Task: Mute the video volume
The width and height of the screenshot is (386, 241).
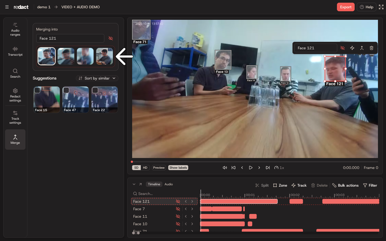Action: (x=225, y=168)
